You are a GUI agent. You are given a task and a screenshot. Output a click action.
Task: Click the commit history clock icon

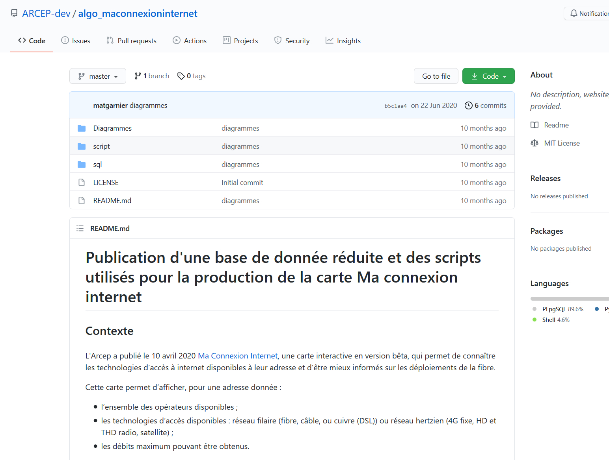468,105
